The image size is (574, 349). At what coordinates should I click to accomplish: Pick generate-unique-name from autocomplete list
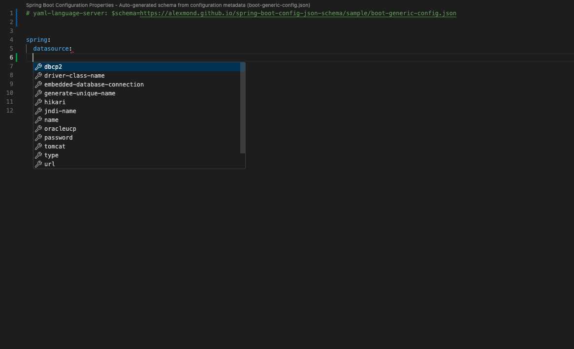click(80, 93)
